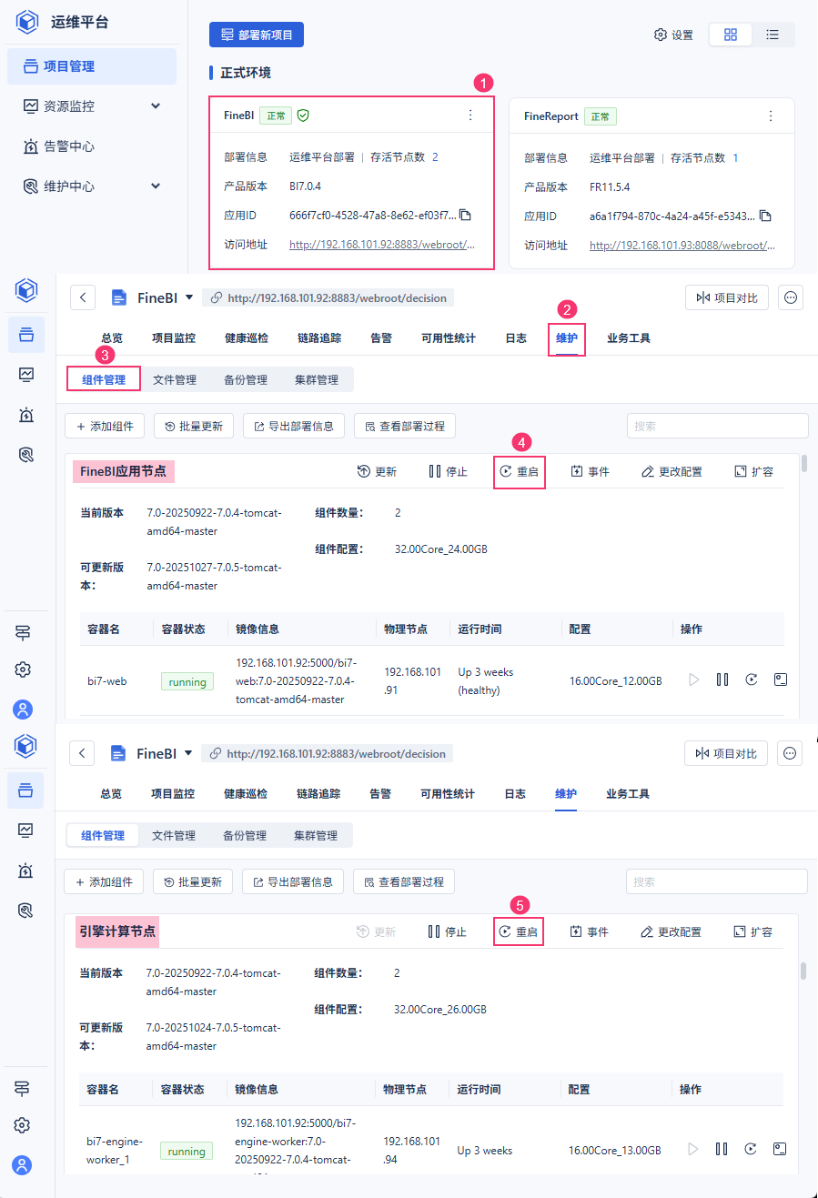The image size is (818, 1198).
Task: Expand the 维护中心 sidebar menu chevron
Action: (x=156, y=186)
